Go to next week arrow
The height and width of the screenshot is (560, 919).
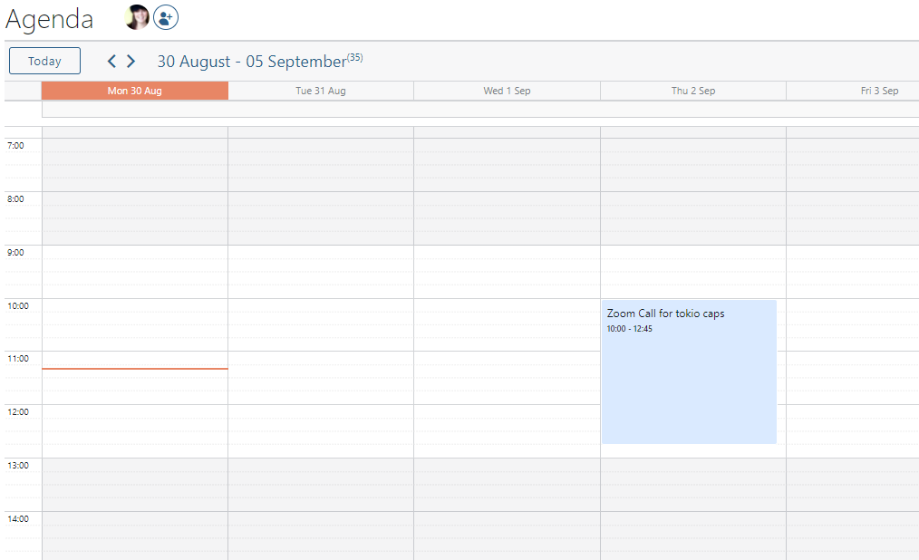131,62
